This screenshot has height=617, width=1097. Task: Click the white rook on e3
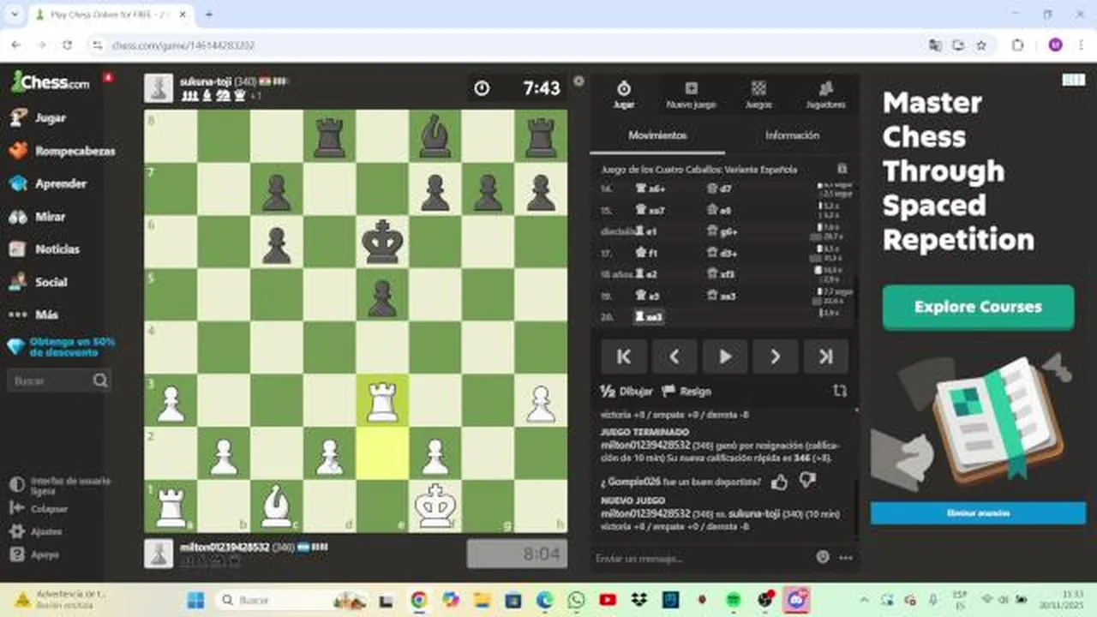pos(382,401)
